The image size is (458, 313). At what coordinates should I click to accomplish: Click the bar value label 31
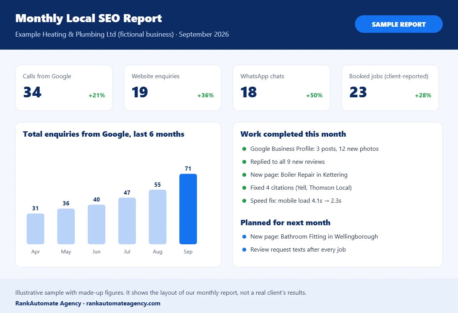click(35, 208)
